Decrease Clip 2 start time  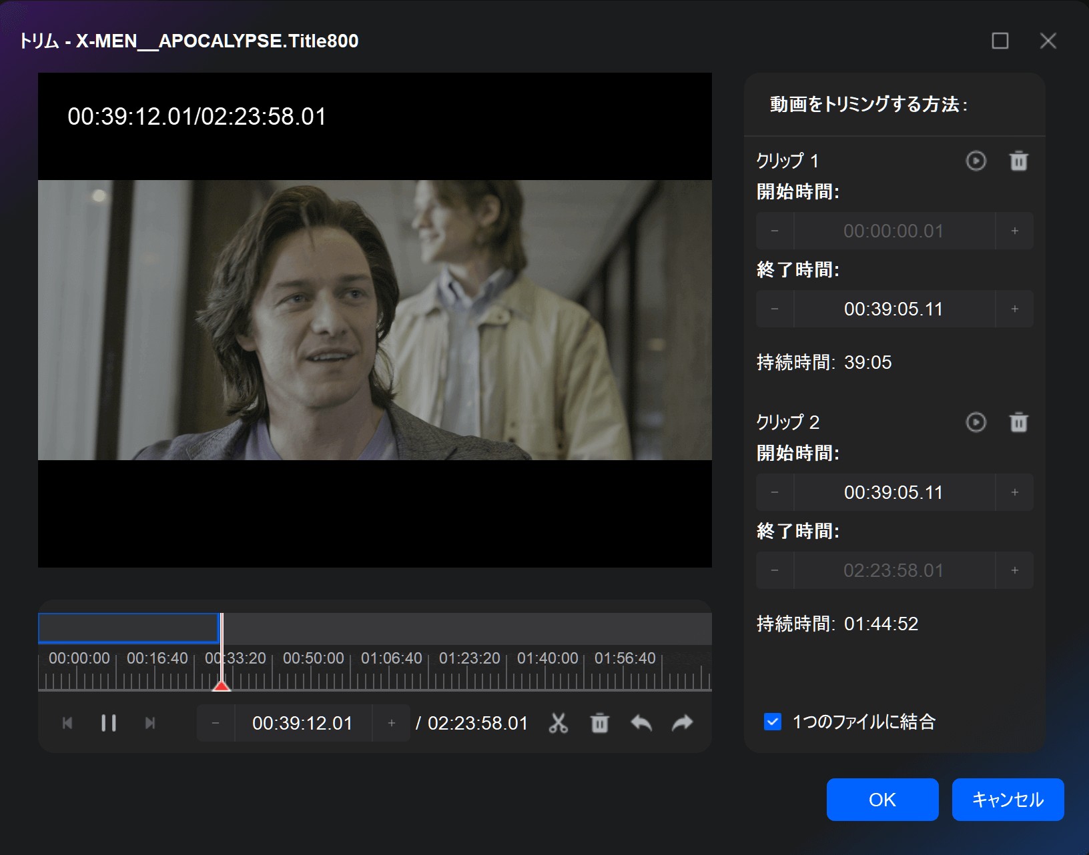775,492
